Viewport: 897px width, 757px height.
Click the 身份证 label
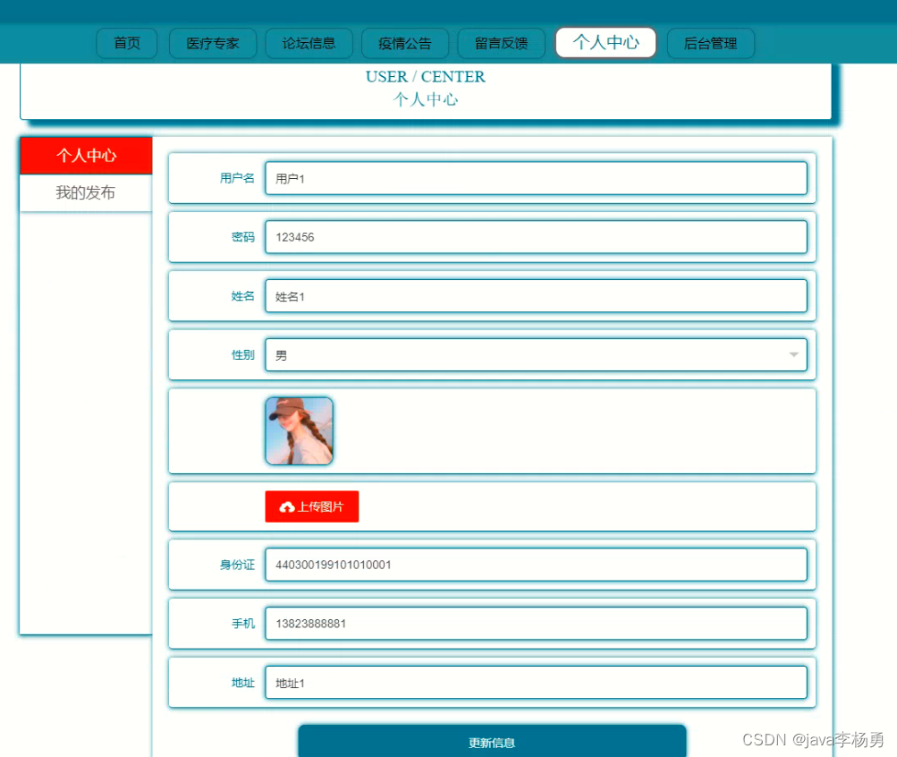tap(237, 565)
